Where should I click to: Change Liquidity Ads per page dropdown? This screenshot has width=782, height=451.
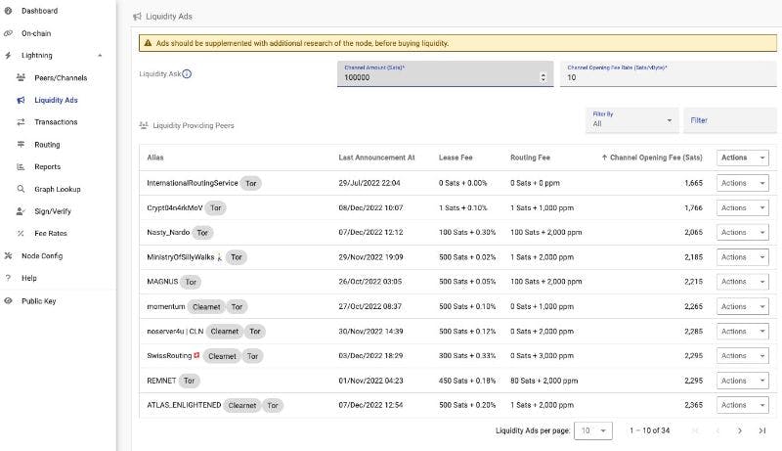coord(593,430)
